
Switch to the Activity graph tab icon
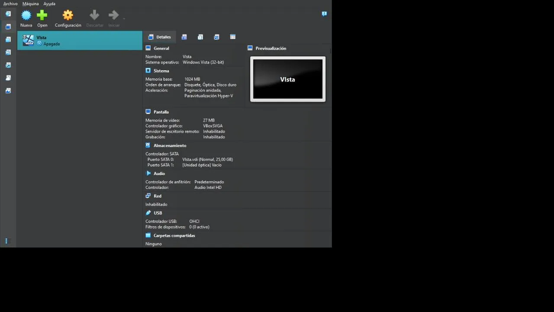click(216, 37)
